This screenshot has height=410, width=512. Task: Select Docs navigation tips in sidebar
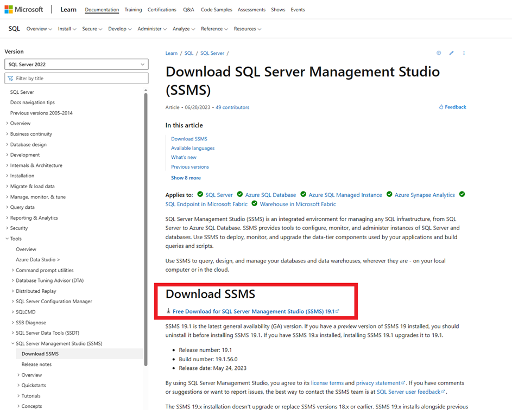tap(33, 102)
